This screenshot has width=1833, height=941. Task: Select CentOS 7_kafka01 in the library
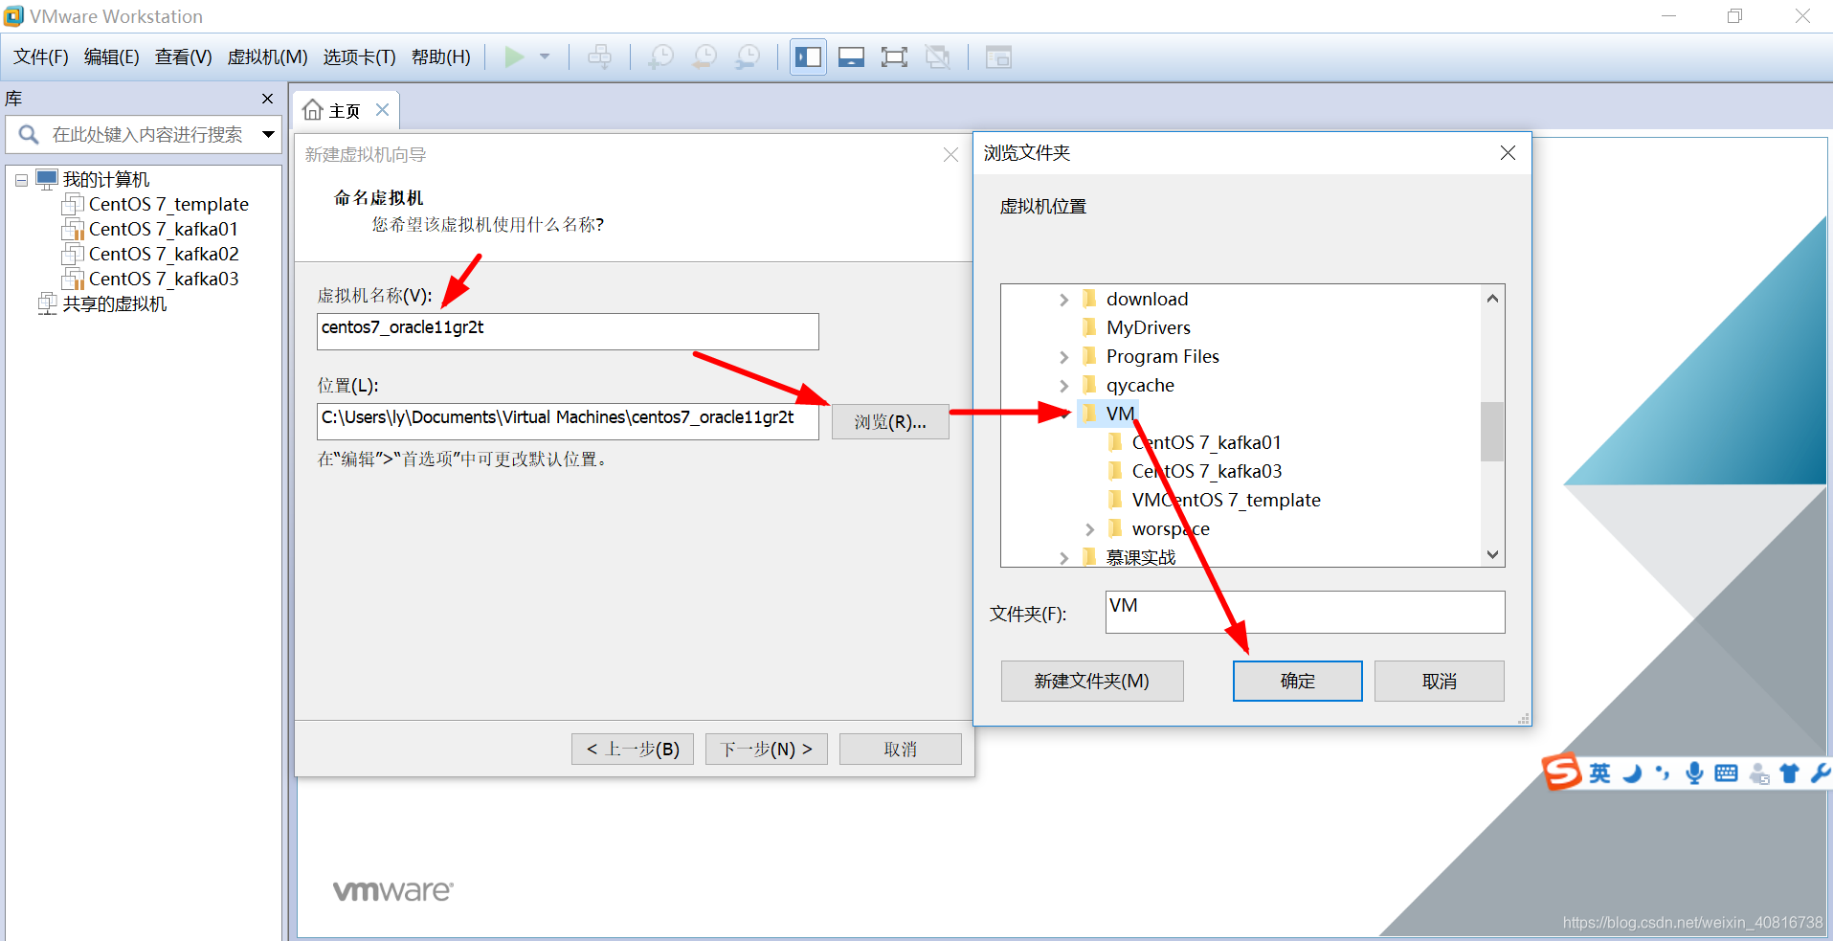(x=164, y=229)
